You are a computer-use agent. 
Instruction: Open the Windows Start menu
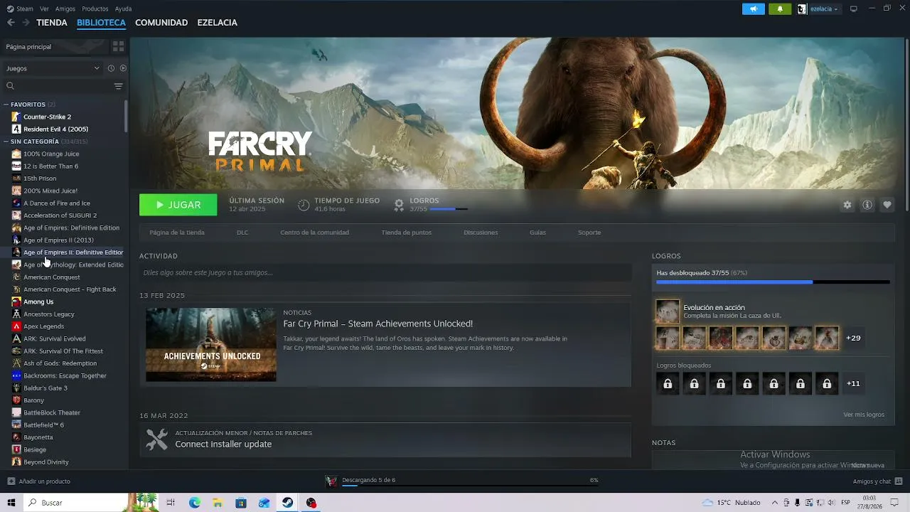pyautogui.click(x=11, y=503)
